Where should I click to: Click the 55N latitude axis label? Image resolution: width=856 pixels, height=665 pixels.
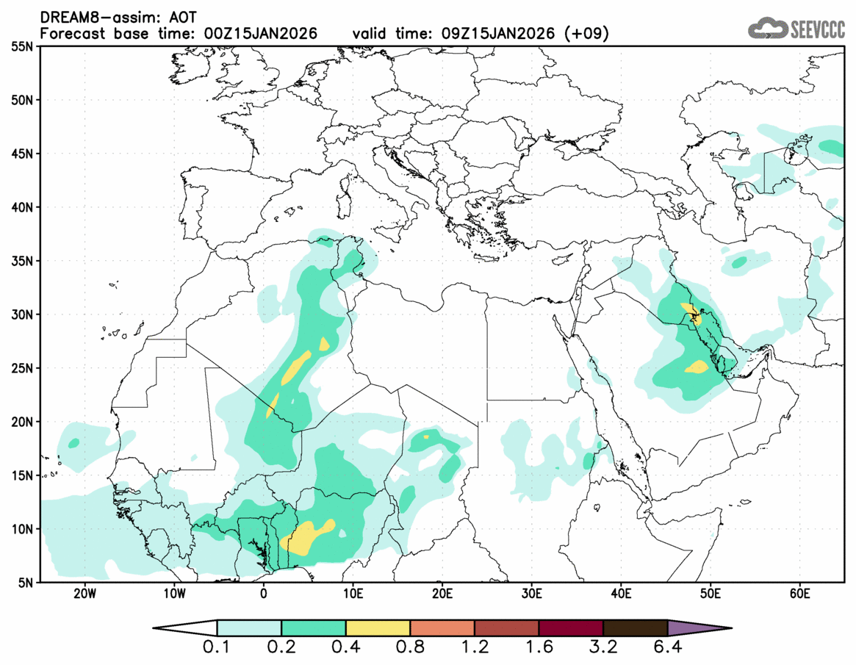pyautogui.click(x=24, y=46)
